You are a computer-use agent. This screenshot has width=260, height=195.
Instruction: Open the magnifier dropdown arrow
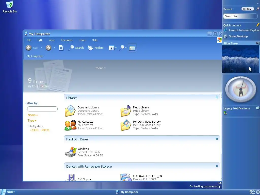click(x=126, y=48)
